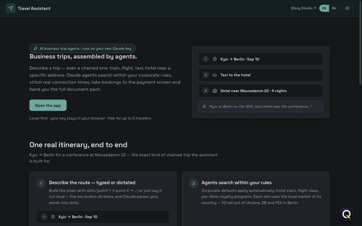Screen dimensions: 362x226
Task: Click the Open the app button
Action: click(48, 105)
